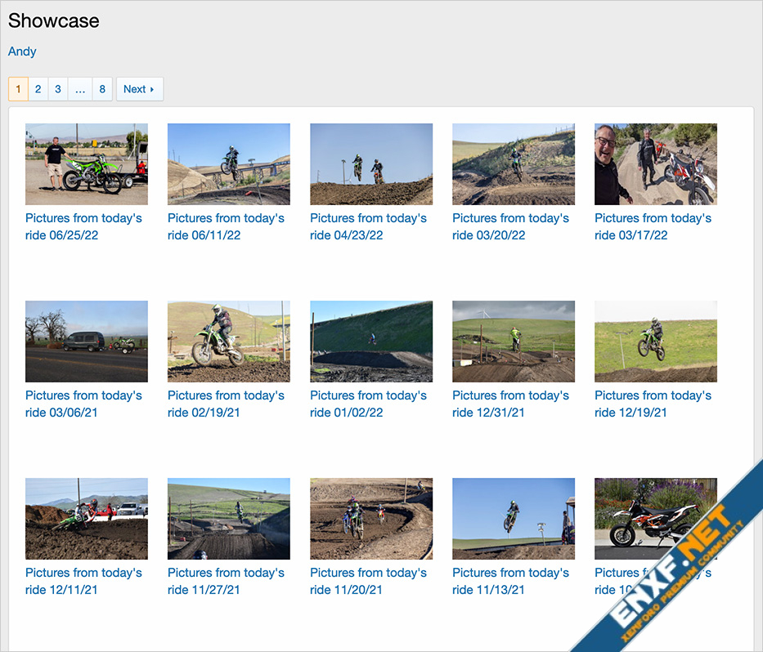Open thumbnail of two riders jumping 04/23/22
This screenshot has width=763, height=652.
371,164
